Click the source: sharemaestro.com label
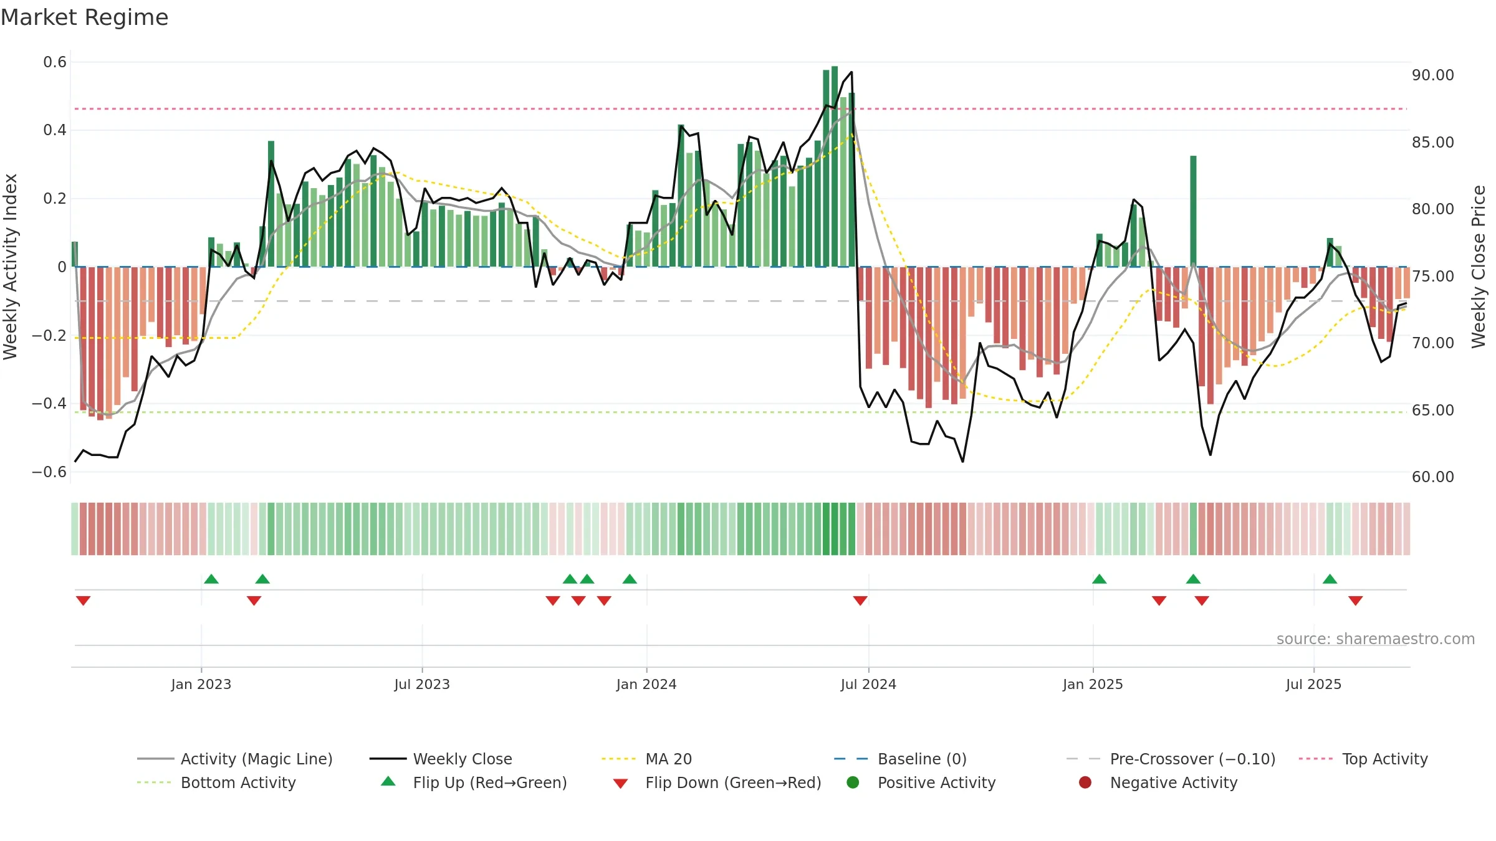1496x841 pixels. click(x=1376, y=639)
